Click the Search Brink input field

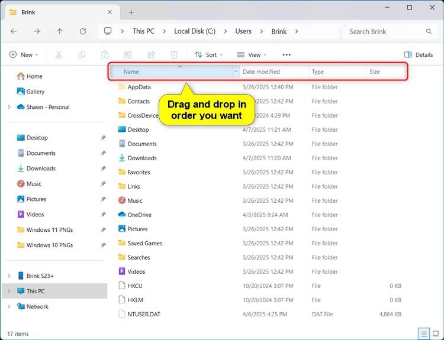[x=385, y=31]
